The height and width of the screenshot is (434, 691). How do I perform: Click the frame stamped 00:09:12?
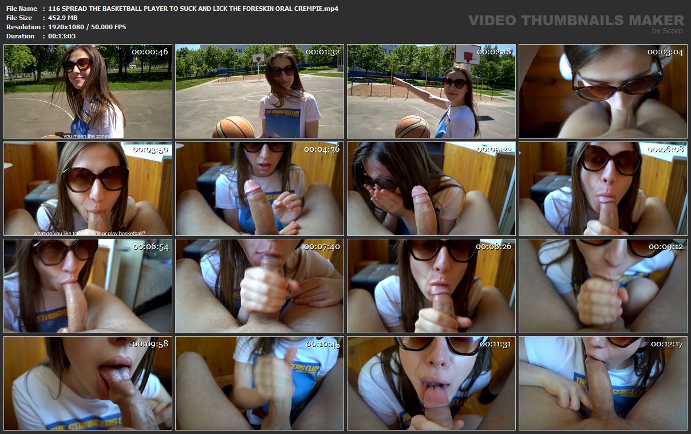[x=603, y=286]
